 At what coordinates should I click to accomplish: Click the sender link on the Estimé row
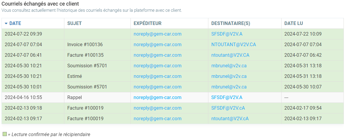157,76
